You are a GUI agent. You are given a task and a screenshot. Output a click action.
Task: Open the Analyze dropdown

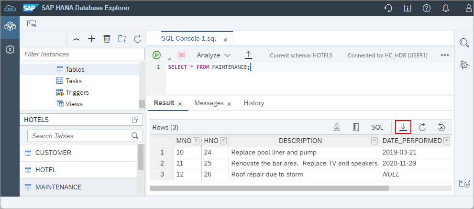(x=213, y=55)
